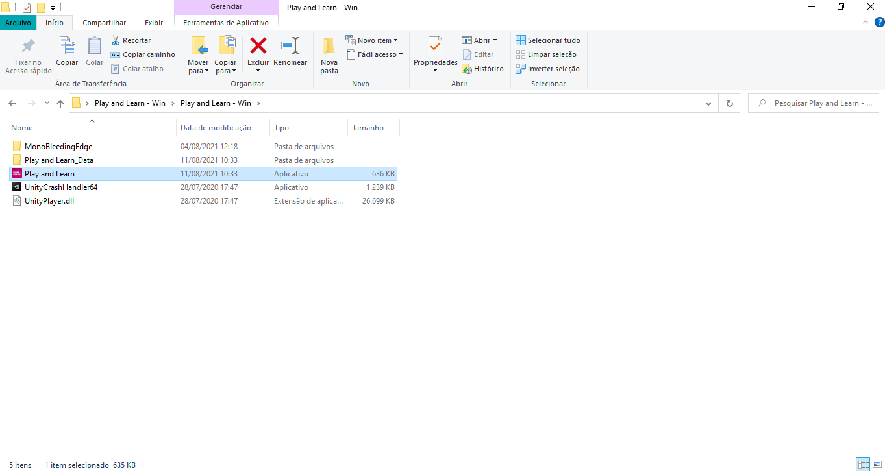Open recent locations dropdown chevron
Image resolution: width=885 pixels, height=471 pixels.
[x=47, y=103]
